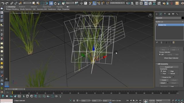Click the object color swatch
Viewport: 184px width, 103px height.
pos(183,18)
